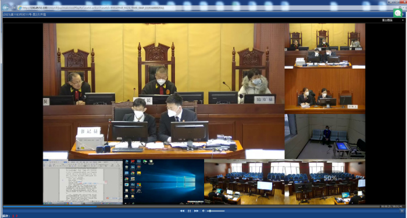
Task: Select hearing session 1 link
Action: [x=13, y=216]
